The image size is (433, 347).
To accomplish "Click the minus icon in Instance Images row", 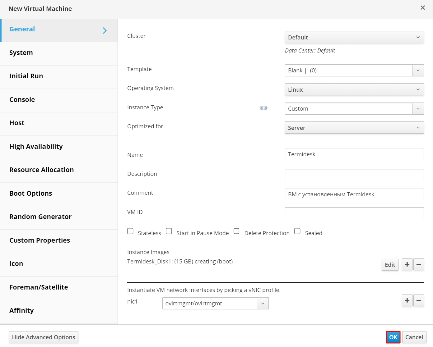I will [419, 264].
